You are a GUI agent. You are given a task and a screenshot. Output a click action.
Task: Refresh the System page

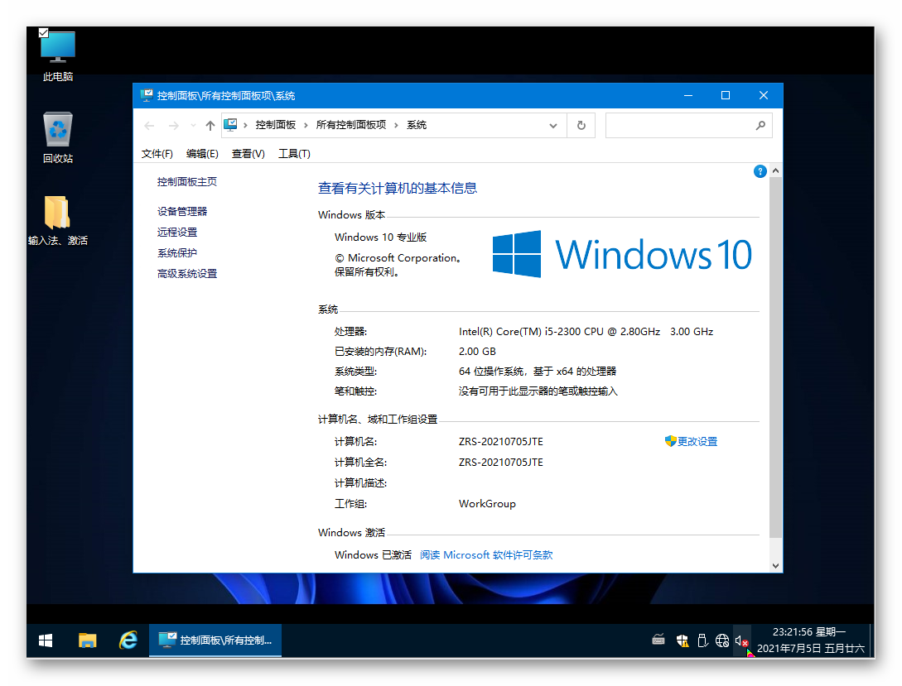point(581,125)
